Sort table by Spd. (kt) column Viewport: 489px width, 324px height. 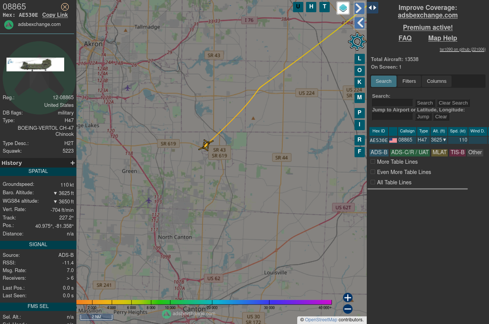[458, 131]
